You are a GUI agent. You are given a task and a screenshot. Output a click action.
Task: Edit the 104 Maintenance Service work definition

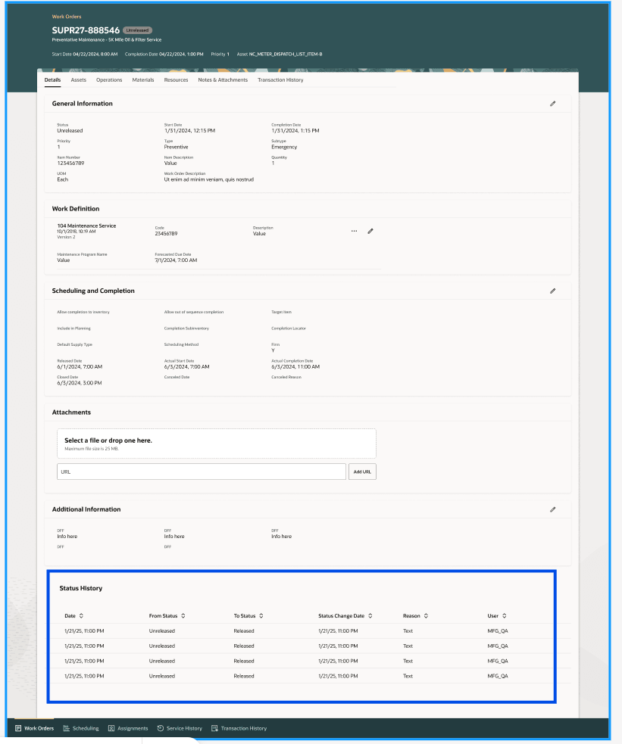point(370,231)
